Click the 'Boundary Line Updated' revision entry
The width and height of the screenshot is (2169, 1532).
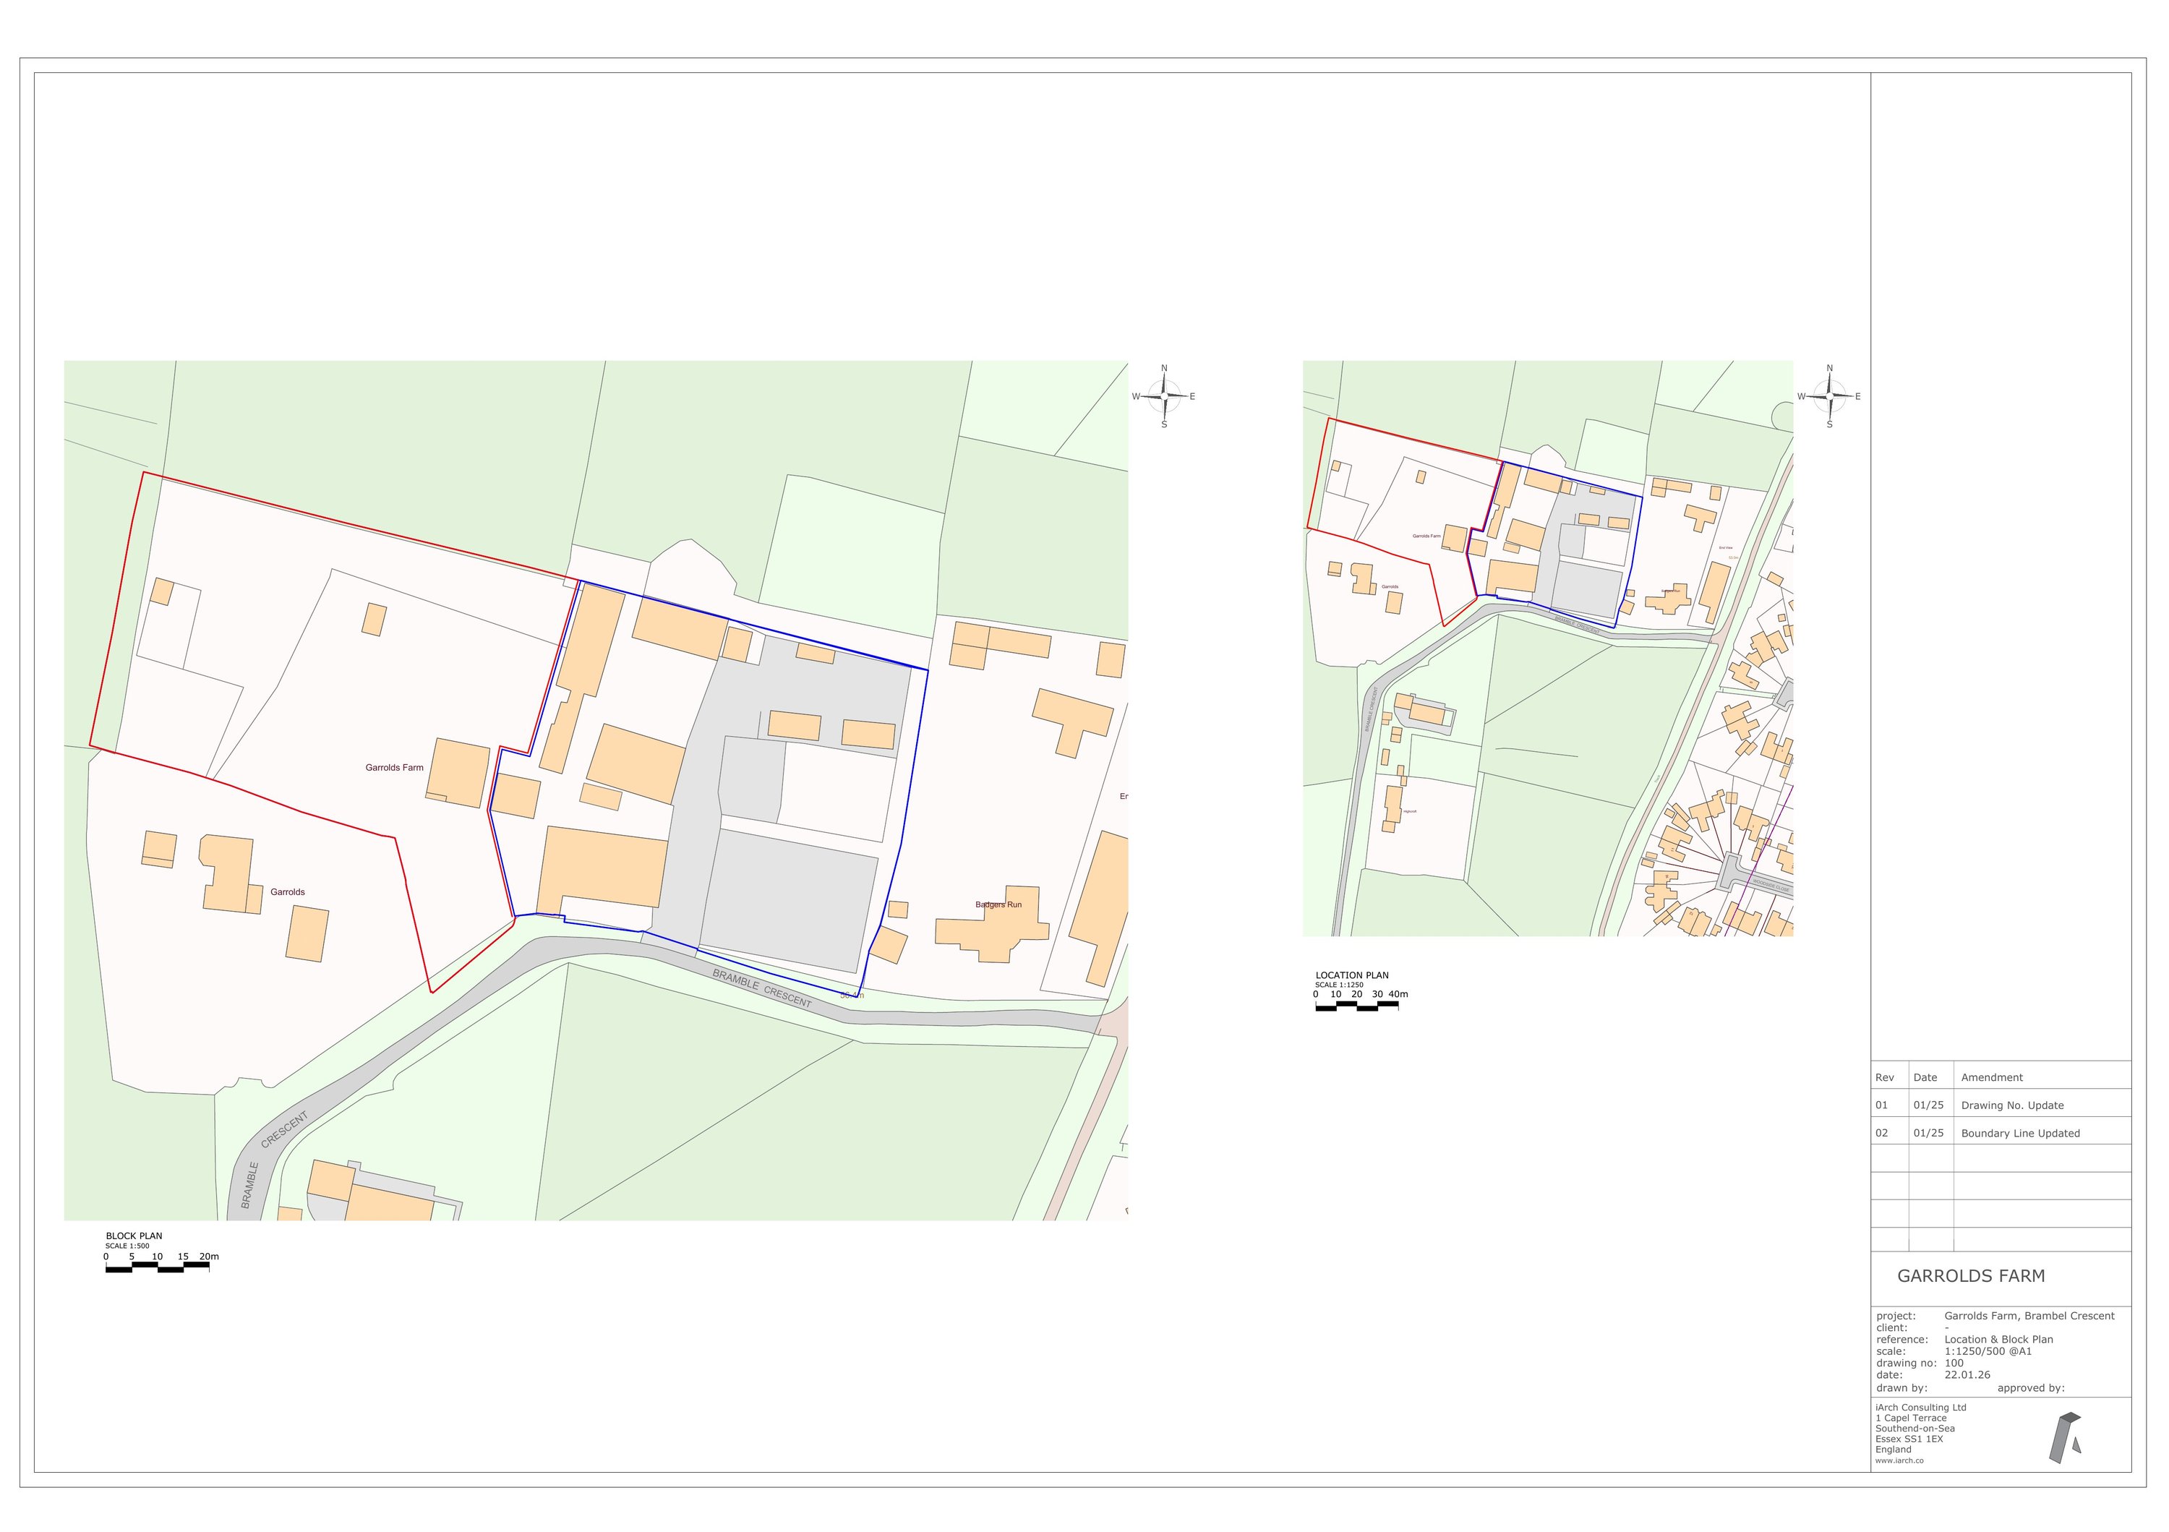point(2020,1134)
